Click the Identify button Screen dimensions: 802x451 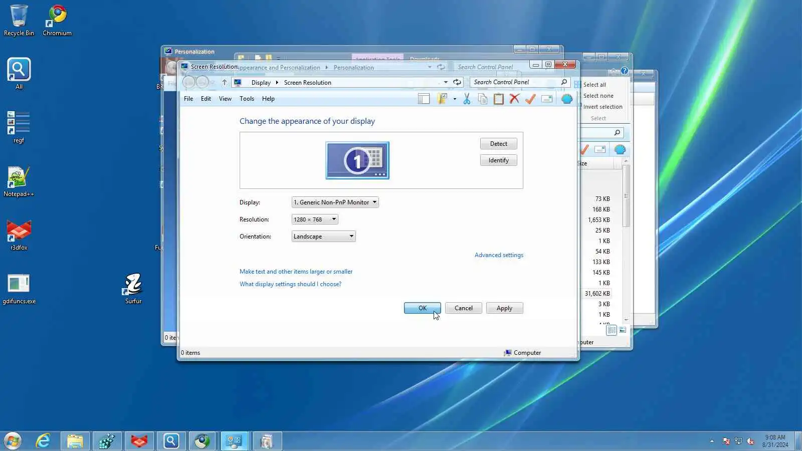pos(499,160)
